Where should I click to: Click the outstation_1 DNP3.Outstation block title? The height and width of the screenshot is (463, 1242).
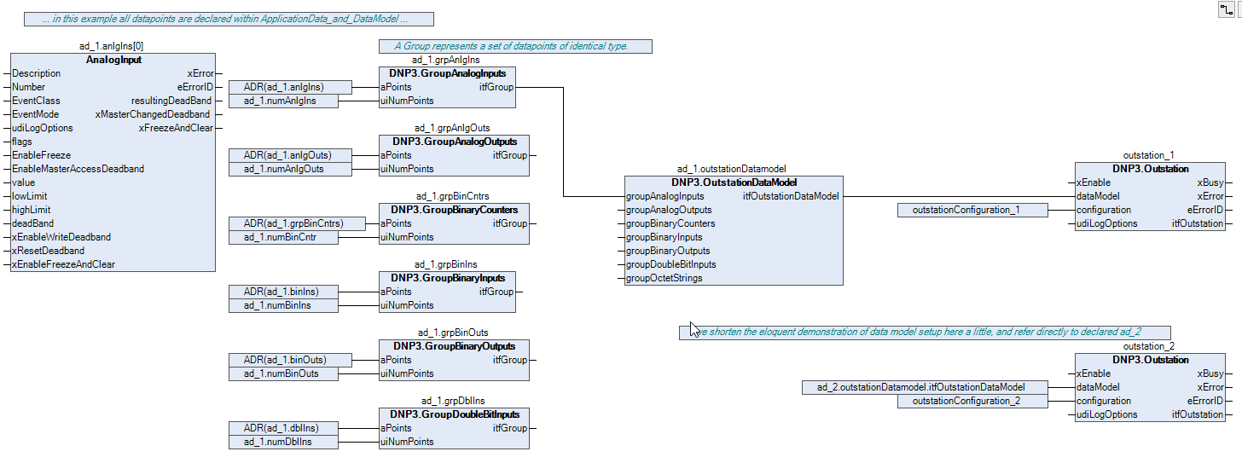pyautogui.click(x=1150, y=169)
